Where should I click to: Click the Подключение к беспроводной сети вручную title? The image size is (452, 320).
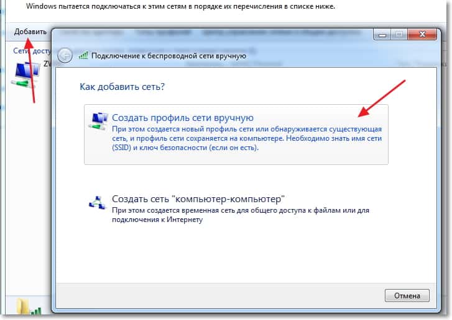[168, 56]
